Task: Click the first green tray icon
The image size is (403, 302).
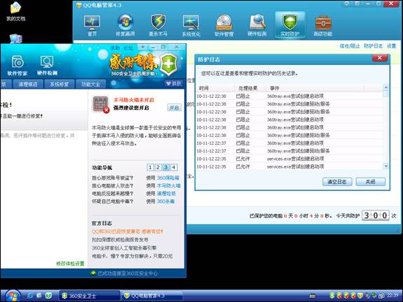Action: pos(332,296)
